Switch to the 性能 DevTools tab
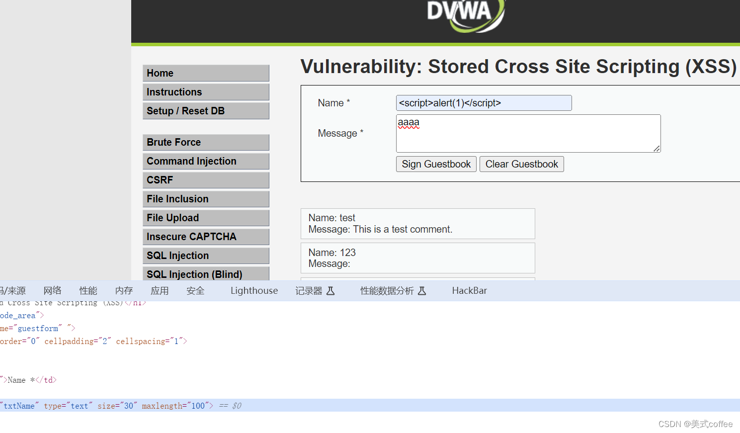Screen dimensions: 740x433 coord(88,291)
